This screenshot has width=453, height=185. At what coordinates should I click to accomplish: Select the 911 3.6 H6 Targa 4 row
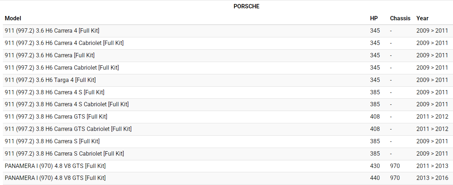coord(50,80)
